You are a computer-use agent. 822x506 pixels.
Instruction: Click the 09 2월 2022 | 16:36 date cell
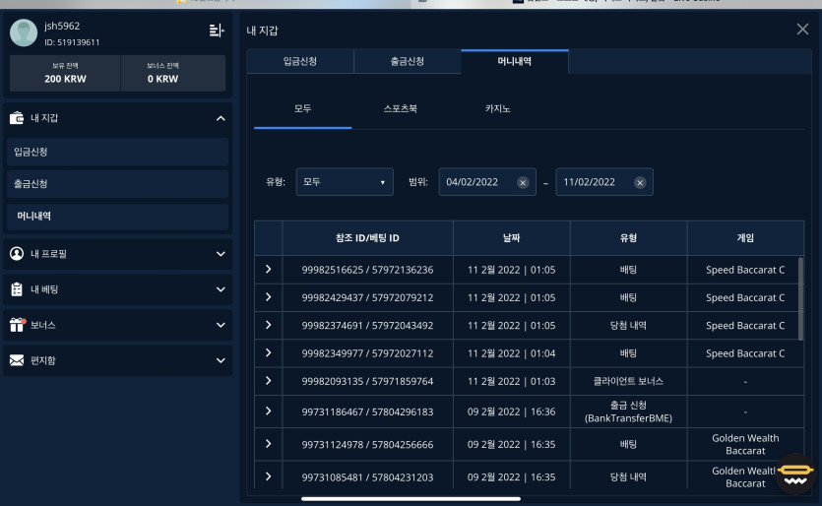512,411
